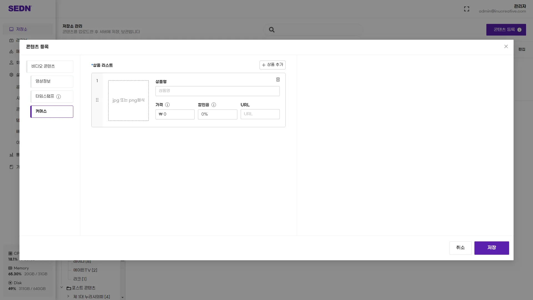The height and width of the screenshot is (300, 533).
Task: Switch to 영상정보 tab
Action: [x=52, y=81]
